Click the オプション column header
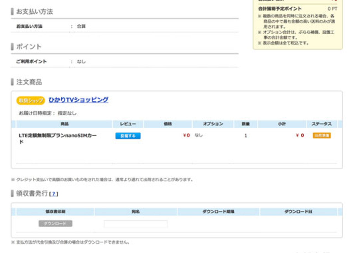Image resolution: width=359 pixels, height=253 pixels. pyautogui.click(x=213, y=124)
